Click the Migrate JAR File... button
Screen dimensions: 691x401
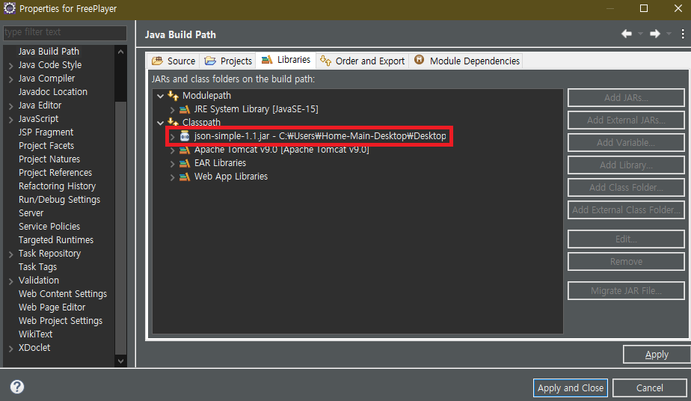coord(626,291)
